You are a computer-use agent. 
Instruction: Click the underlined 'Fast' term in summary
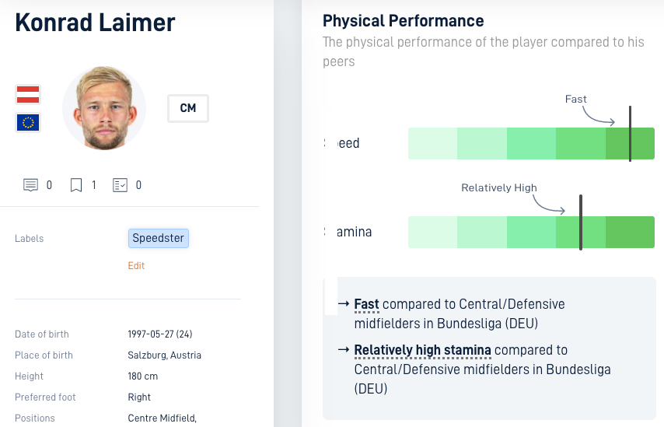pos(366,304)
